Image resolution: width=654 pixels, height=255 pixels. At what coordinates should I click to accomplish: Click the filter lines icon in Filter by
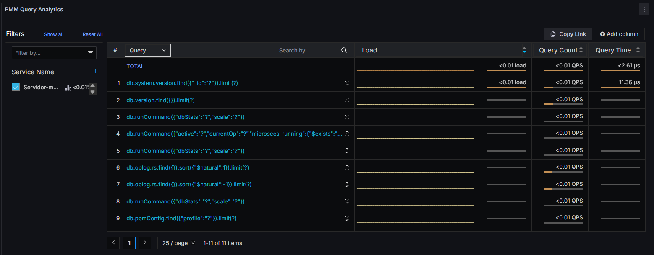pos(90,53)
